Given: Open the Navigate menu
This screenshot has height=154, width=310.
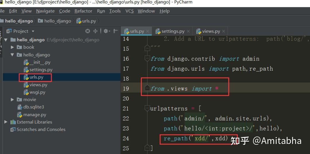Looking at the screenshot, I should pos(45,11).
